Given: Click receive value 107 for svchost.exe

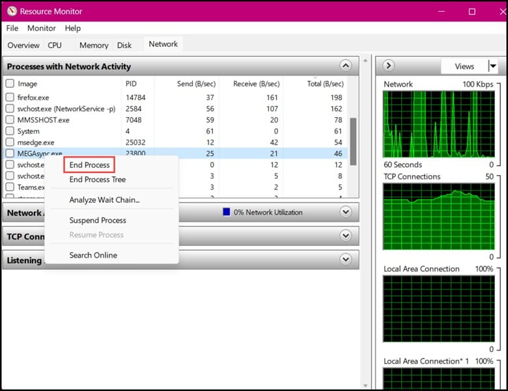Looking at the screenshot, I should point(272,109).
